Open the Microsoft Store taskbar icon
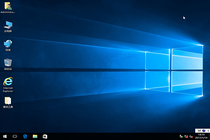210x140 pixels. coord(45,136)
